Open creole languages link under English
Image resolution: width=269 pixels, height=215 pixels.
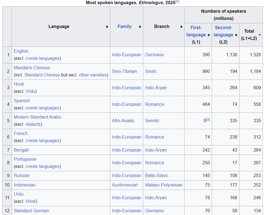(42, 58)
